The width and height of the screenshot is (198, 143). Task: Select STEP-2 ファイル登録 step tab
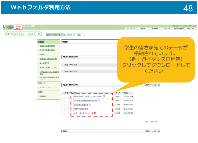76,35
